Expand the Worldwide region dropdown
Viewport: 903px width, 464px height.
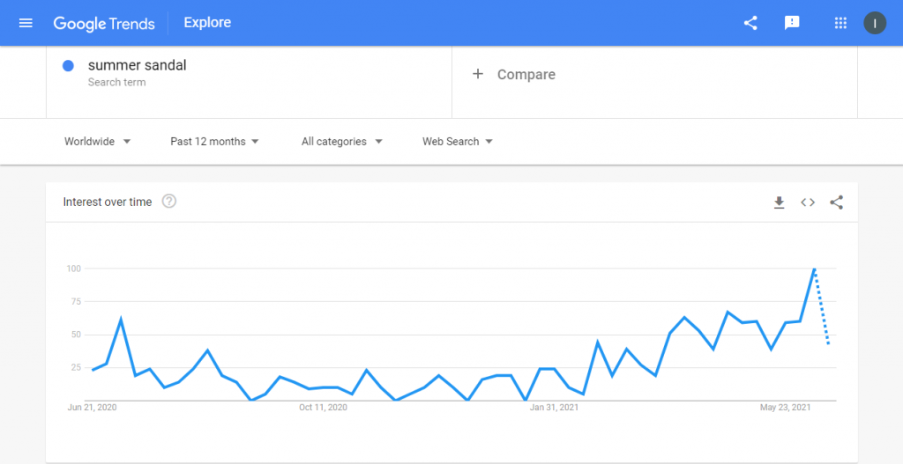pyautogui.click(x=97, y=142)
